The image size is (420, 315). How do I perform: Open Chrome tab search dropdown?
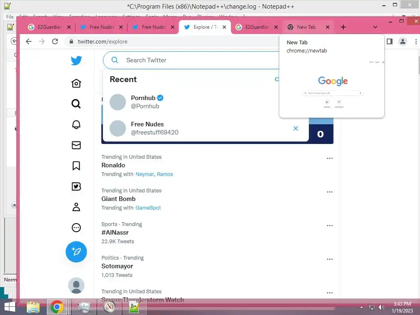375,27
